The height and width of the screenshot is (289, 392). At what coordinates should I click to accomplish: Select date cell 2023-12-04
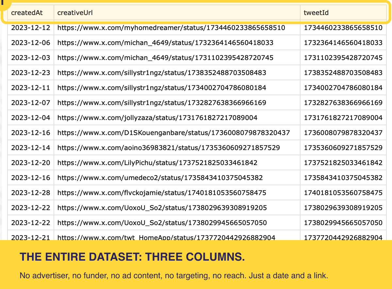(31, 118)
